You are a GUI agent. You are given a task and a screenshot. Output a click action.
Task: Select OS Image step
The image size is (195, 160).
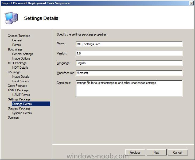pos(14,72)
